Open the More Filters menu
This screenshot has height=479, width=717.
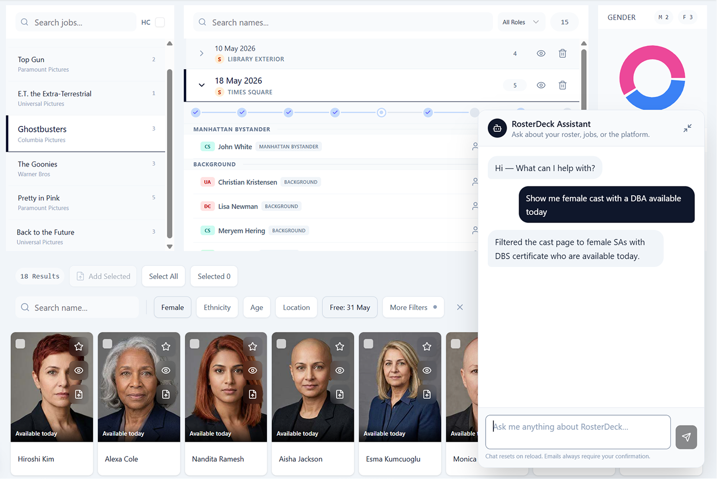[413, 307]
